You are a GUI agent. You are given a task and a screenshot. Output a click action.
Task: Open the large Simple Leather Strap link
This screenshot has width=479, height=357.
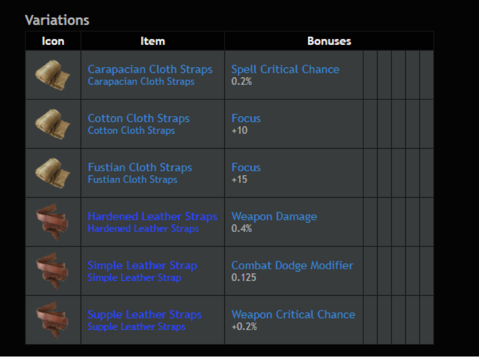142,265
